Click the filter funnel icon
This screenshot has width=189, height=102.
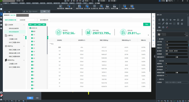click(9, 12)
